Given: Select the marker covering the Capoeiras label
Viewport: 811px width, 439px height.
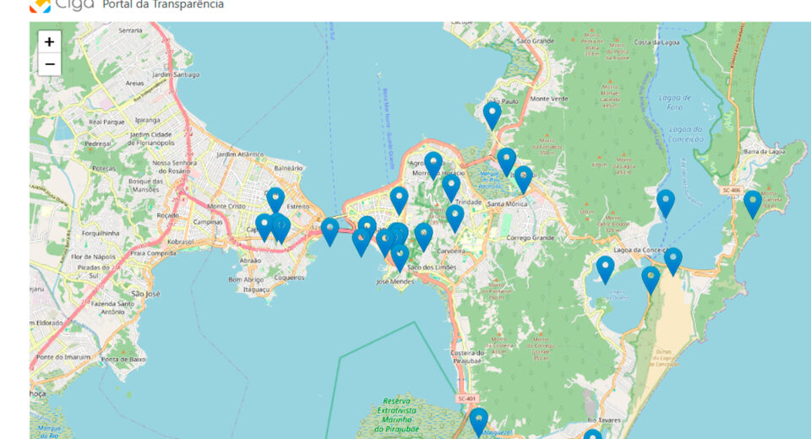Looking at the screenshot, I should [264, 227].
